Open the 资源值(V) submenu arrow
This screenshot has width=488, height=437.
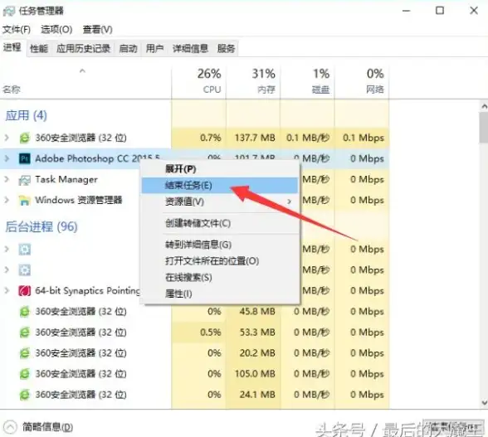pos(290,202)
